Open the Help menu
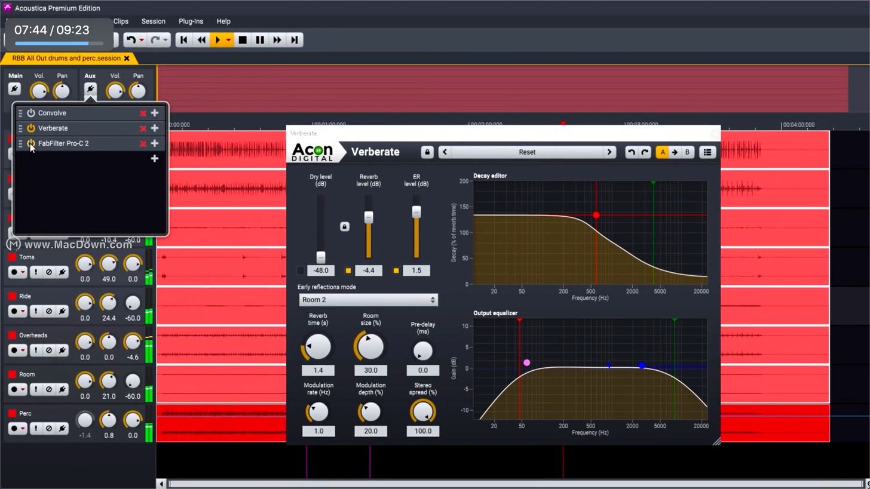The width and height of the screenshot is (870, 489). click(x=223, y=21)
